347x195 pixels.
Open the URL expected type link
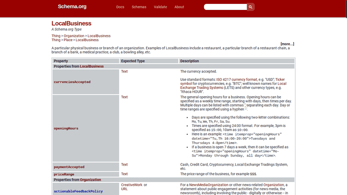pos(124,189)
